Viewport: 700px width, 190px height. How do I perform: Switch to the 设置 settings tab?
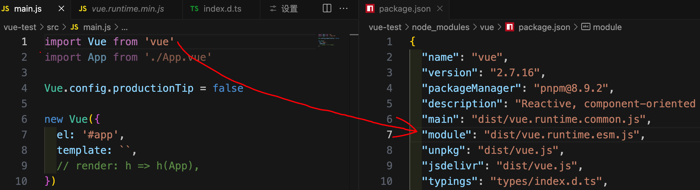(x=289, y=9)
